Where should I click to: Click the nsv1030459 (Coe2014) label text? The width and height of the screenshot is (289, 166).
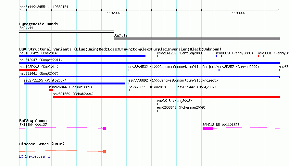[x=39, y=53]
